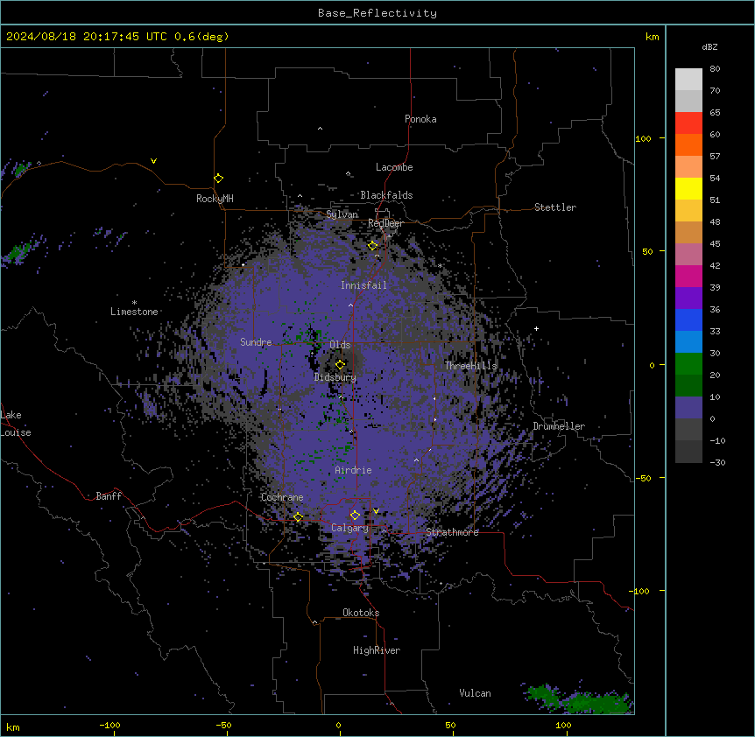Click the yellow site marker near RockyMH

point(218,179)
